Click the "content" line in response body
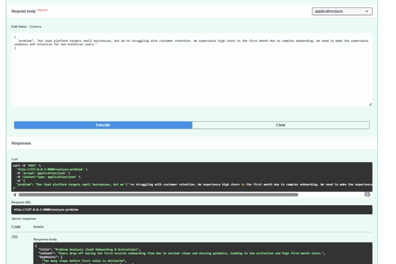Screen dimensions: 396x264 tap(182, 253)
